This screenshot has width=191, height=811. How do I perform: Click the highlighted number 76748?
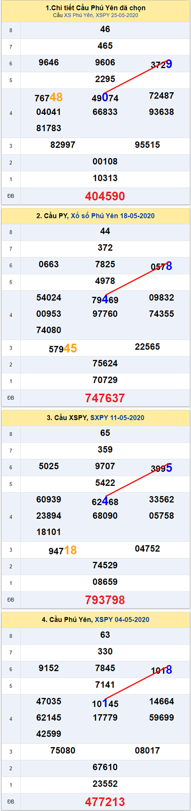[49, 97]
